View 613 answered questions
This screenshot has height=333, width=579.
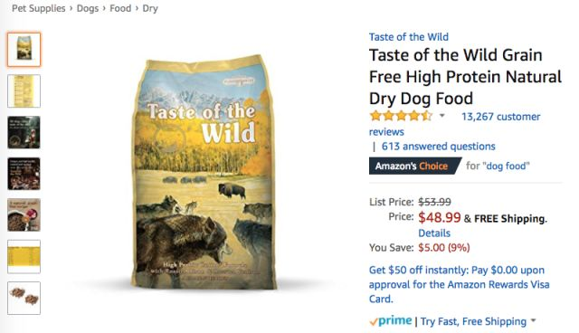point(438,147)
